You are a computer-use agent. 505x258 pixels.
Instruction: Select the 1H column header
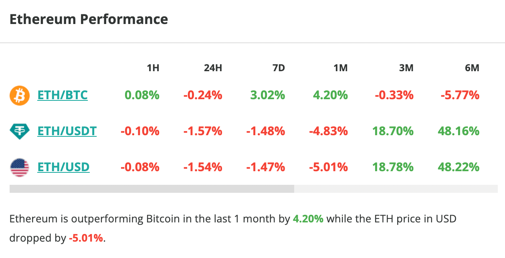153,68
